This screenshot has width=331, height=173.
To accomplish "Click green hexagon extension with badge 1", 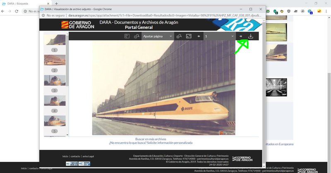I will coord(275,12).
